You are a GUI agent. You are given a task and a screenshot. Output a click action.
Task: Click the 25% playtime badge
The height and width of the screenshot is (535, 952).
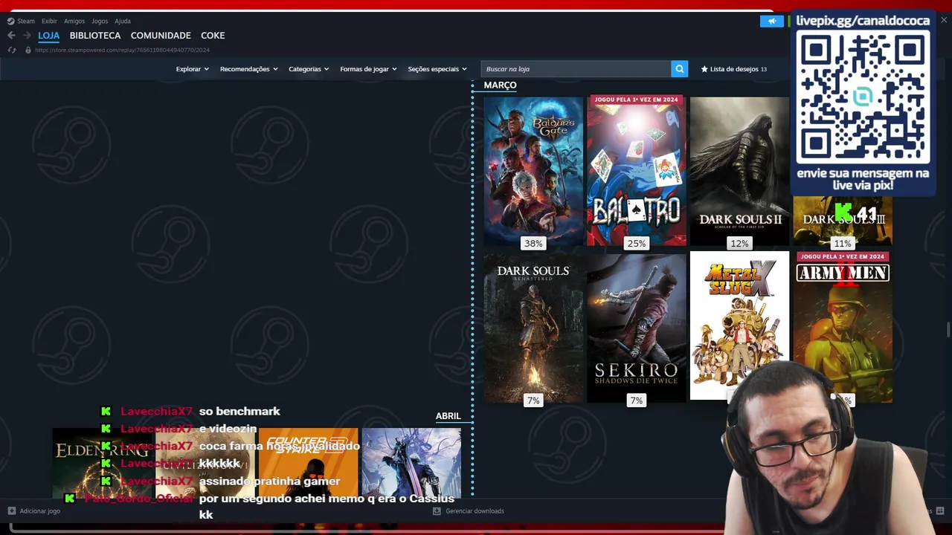(636, 244)
